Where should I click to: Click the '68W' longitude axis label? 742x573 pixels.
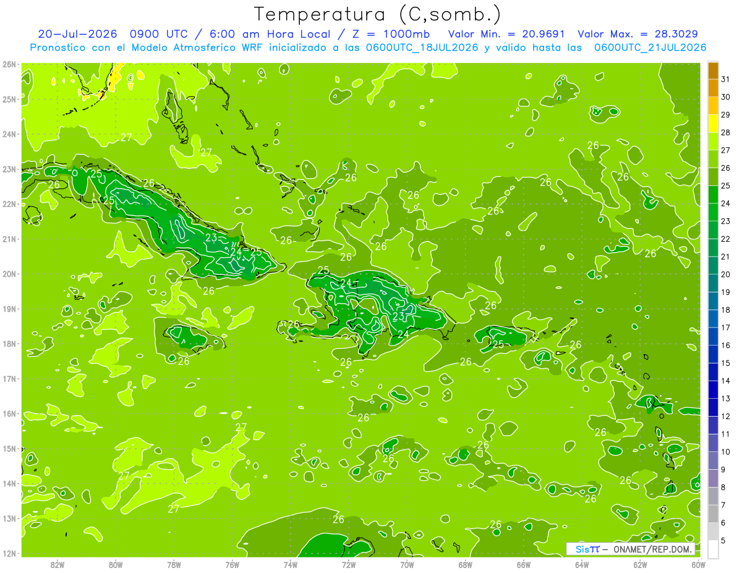click(x=466, y=564)
